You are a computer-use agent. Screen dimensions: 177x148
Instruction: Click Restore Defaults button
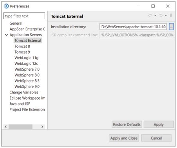point(127,125)
